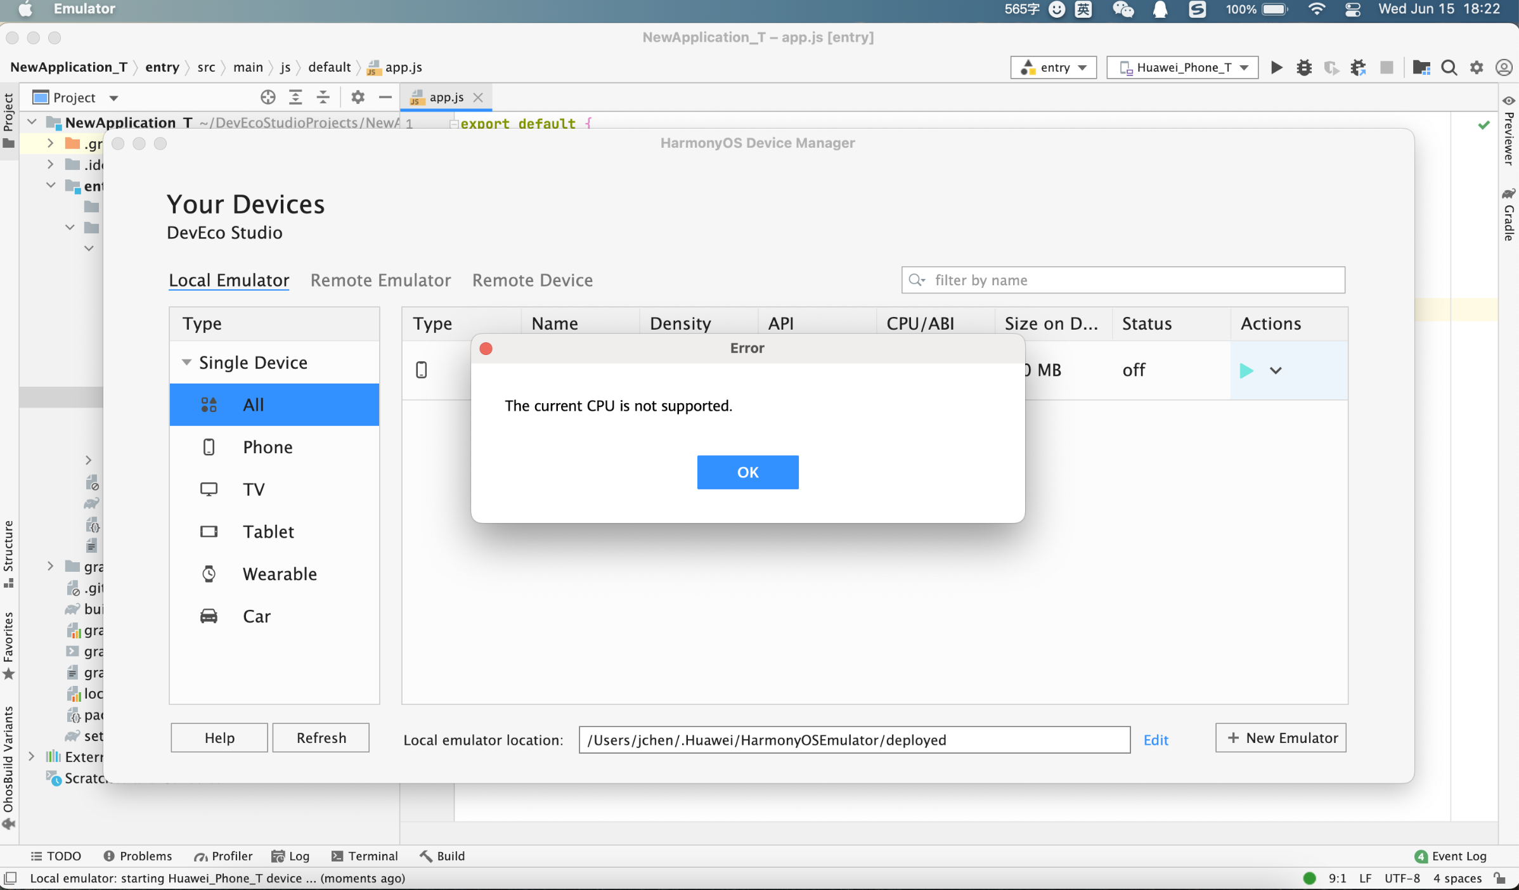Click the search magnifier icon in toolbar
Viewport: 1519px width, 890px height.
tap(1449, 67)
